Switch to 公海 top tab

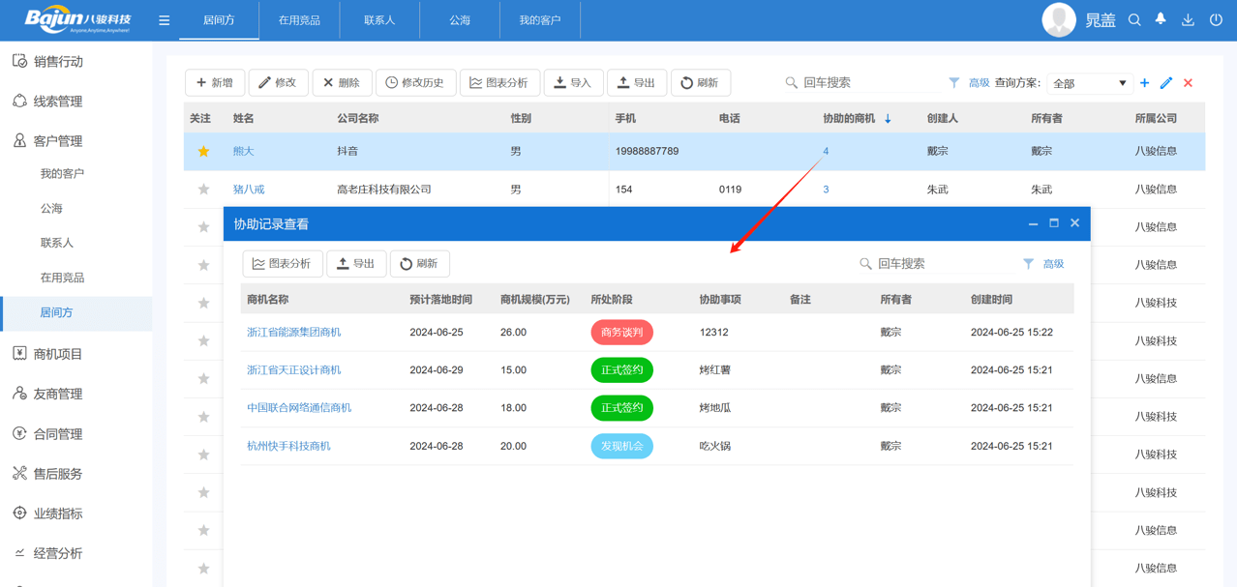tap(460, 20)
